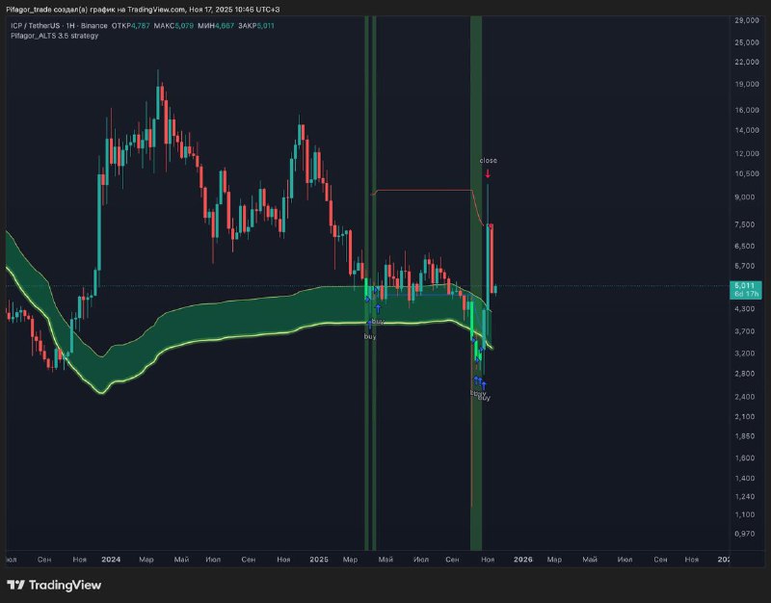
Task: Click the current price tag 5,011
Action: click(x=746, y=286)
